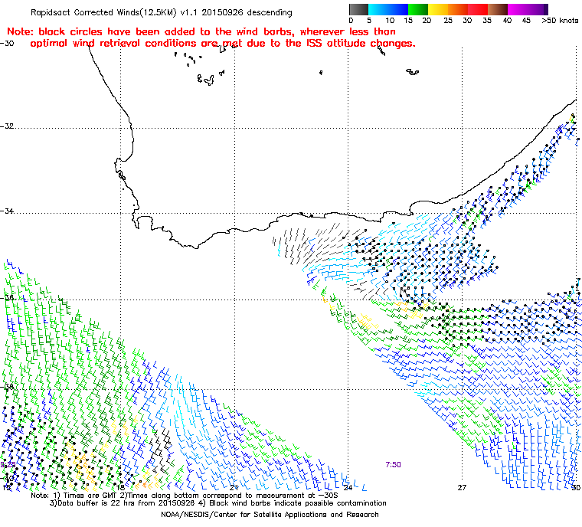Click the '-34' latitude axis label
582x527 pixels.
tap(7, 211)
